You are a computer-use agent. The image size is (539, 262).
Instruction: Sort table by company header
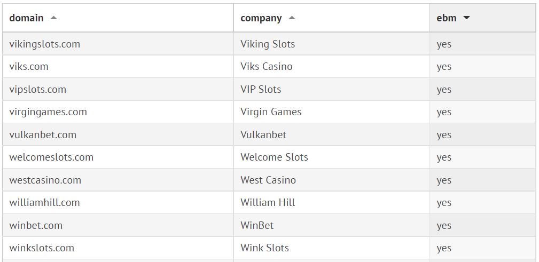click(261, 18)
